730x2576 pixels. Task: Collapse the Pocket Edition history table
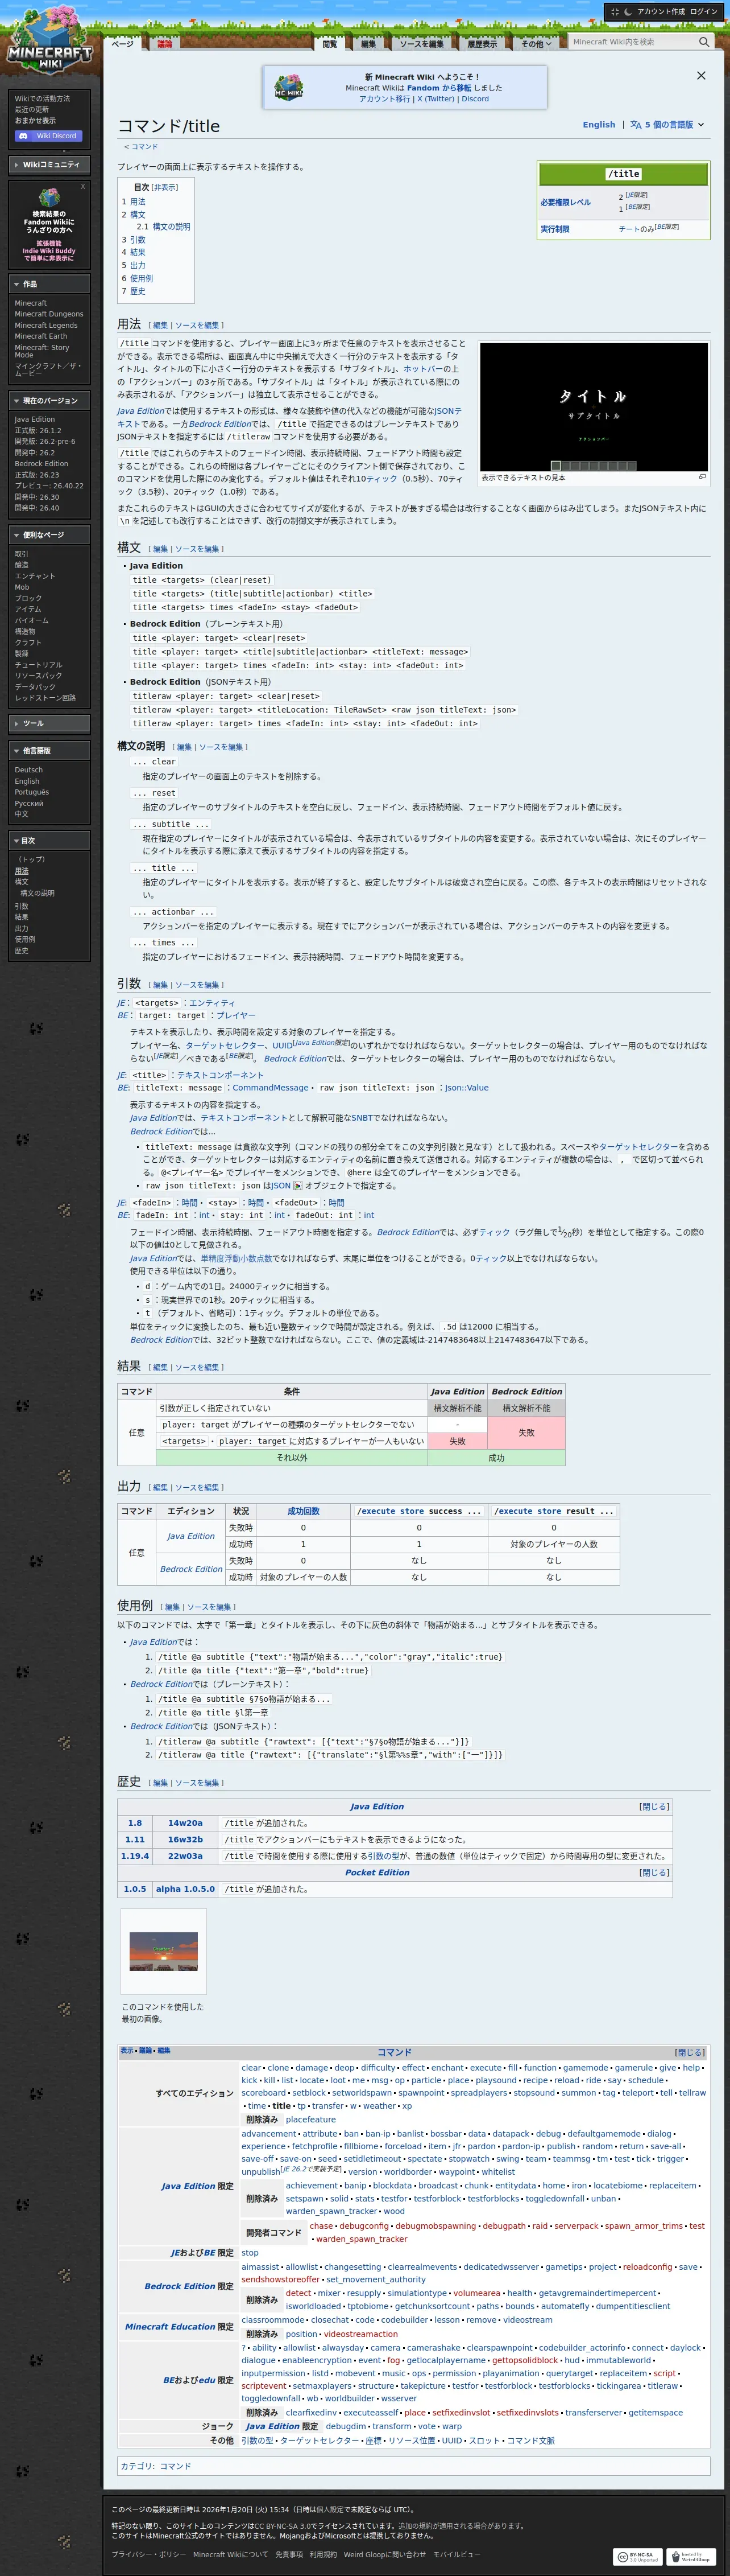pyautogui.click(x=655, y=1872)
